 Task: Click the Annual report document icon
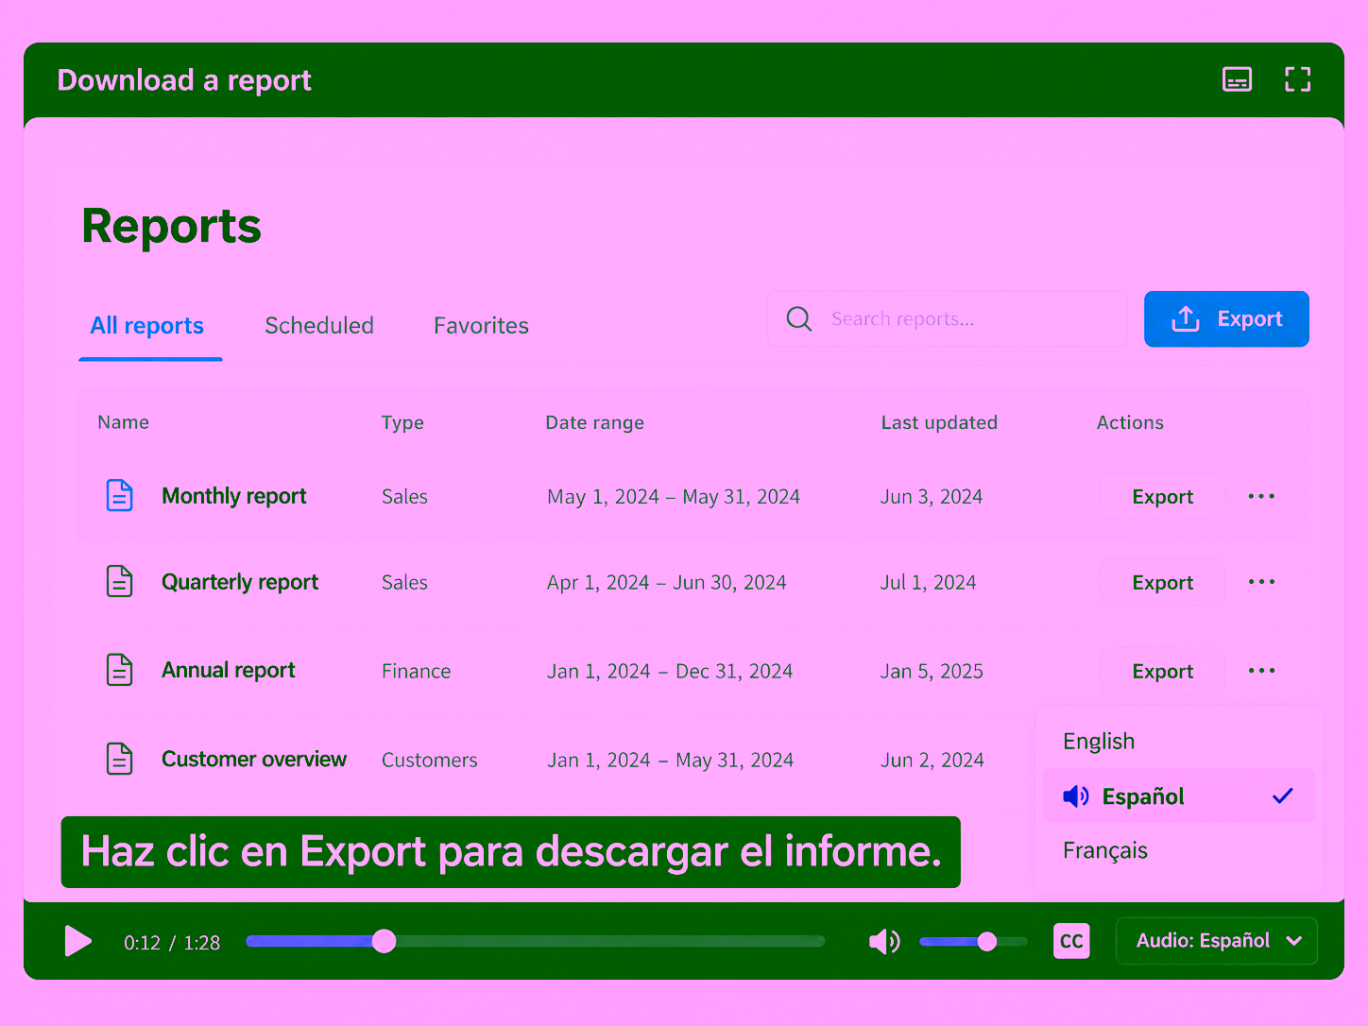click(x=119, y=670)
